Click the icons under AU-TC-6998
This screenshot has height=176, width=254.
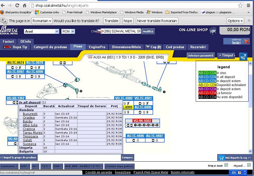coord(35,76)
